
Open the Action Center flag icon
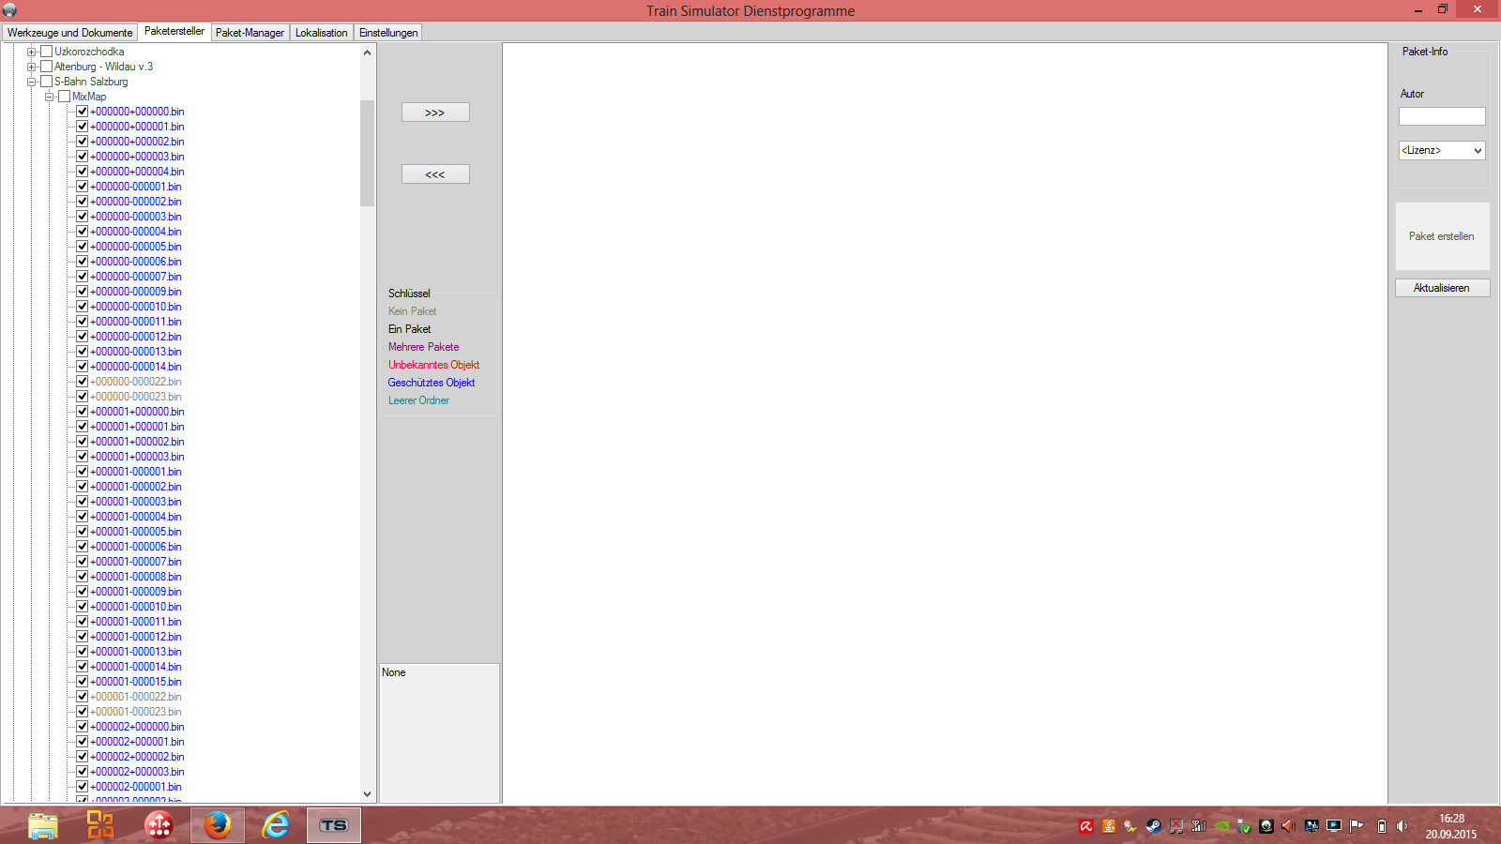[x=1357, y=826]
